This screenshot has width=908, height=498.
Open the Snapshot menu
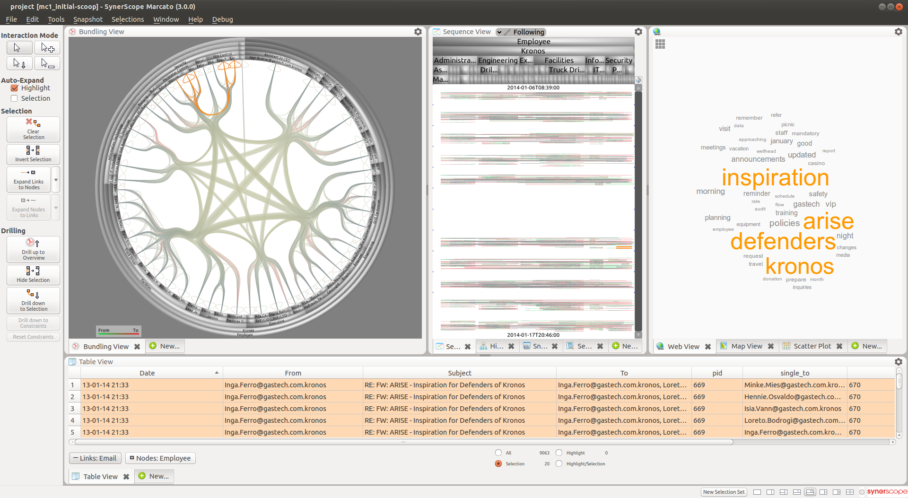coord(88,19)
